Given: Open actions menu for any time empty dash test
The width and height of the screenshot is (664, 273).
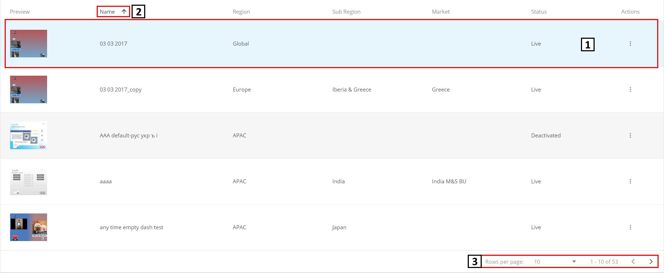Looking at the screenshot, I should 630,227.
